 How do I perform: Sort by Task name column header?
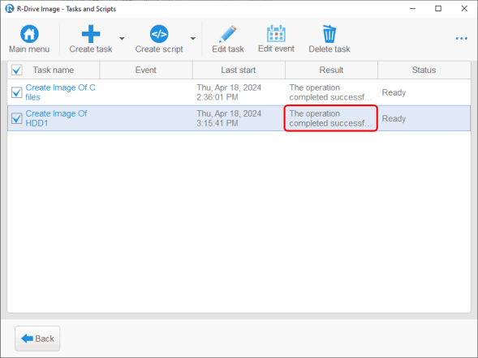(x=54, y=70)
